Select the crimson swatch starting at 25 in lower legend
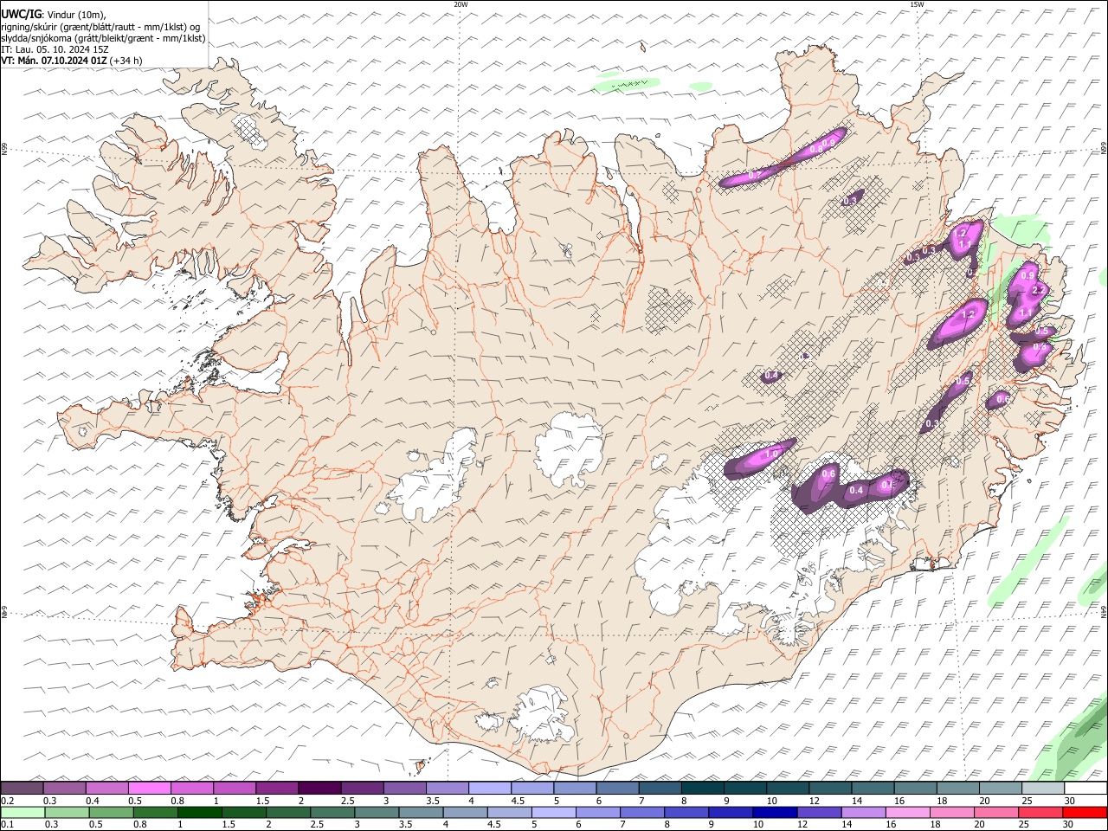This screenshot has height=831, width=1108. [1040, 813]
